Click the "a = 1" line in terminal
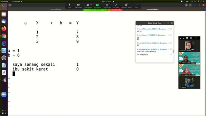The image size is (206, 116). point(14,51)
